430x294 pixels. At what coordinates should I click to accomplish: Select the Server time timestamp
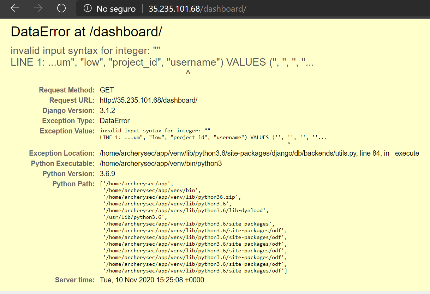[151, 280]
